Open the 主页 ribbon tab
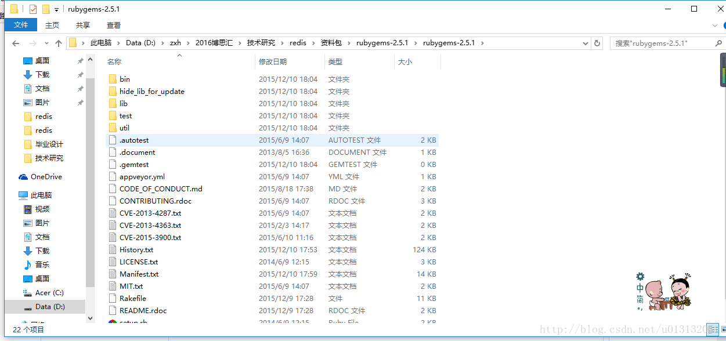 click(52, 25)
